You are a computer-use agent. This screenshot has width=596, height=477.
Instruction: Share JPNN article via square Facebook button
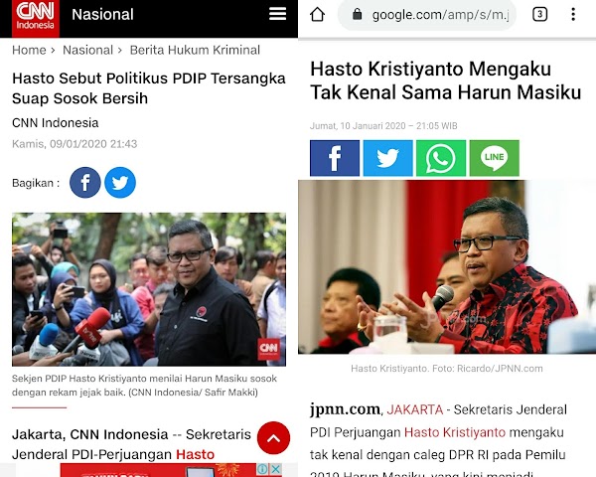pos(335,158)
